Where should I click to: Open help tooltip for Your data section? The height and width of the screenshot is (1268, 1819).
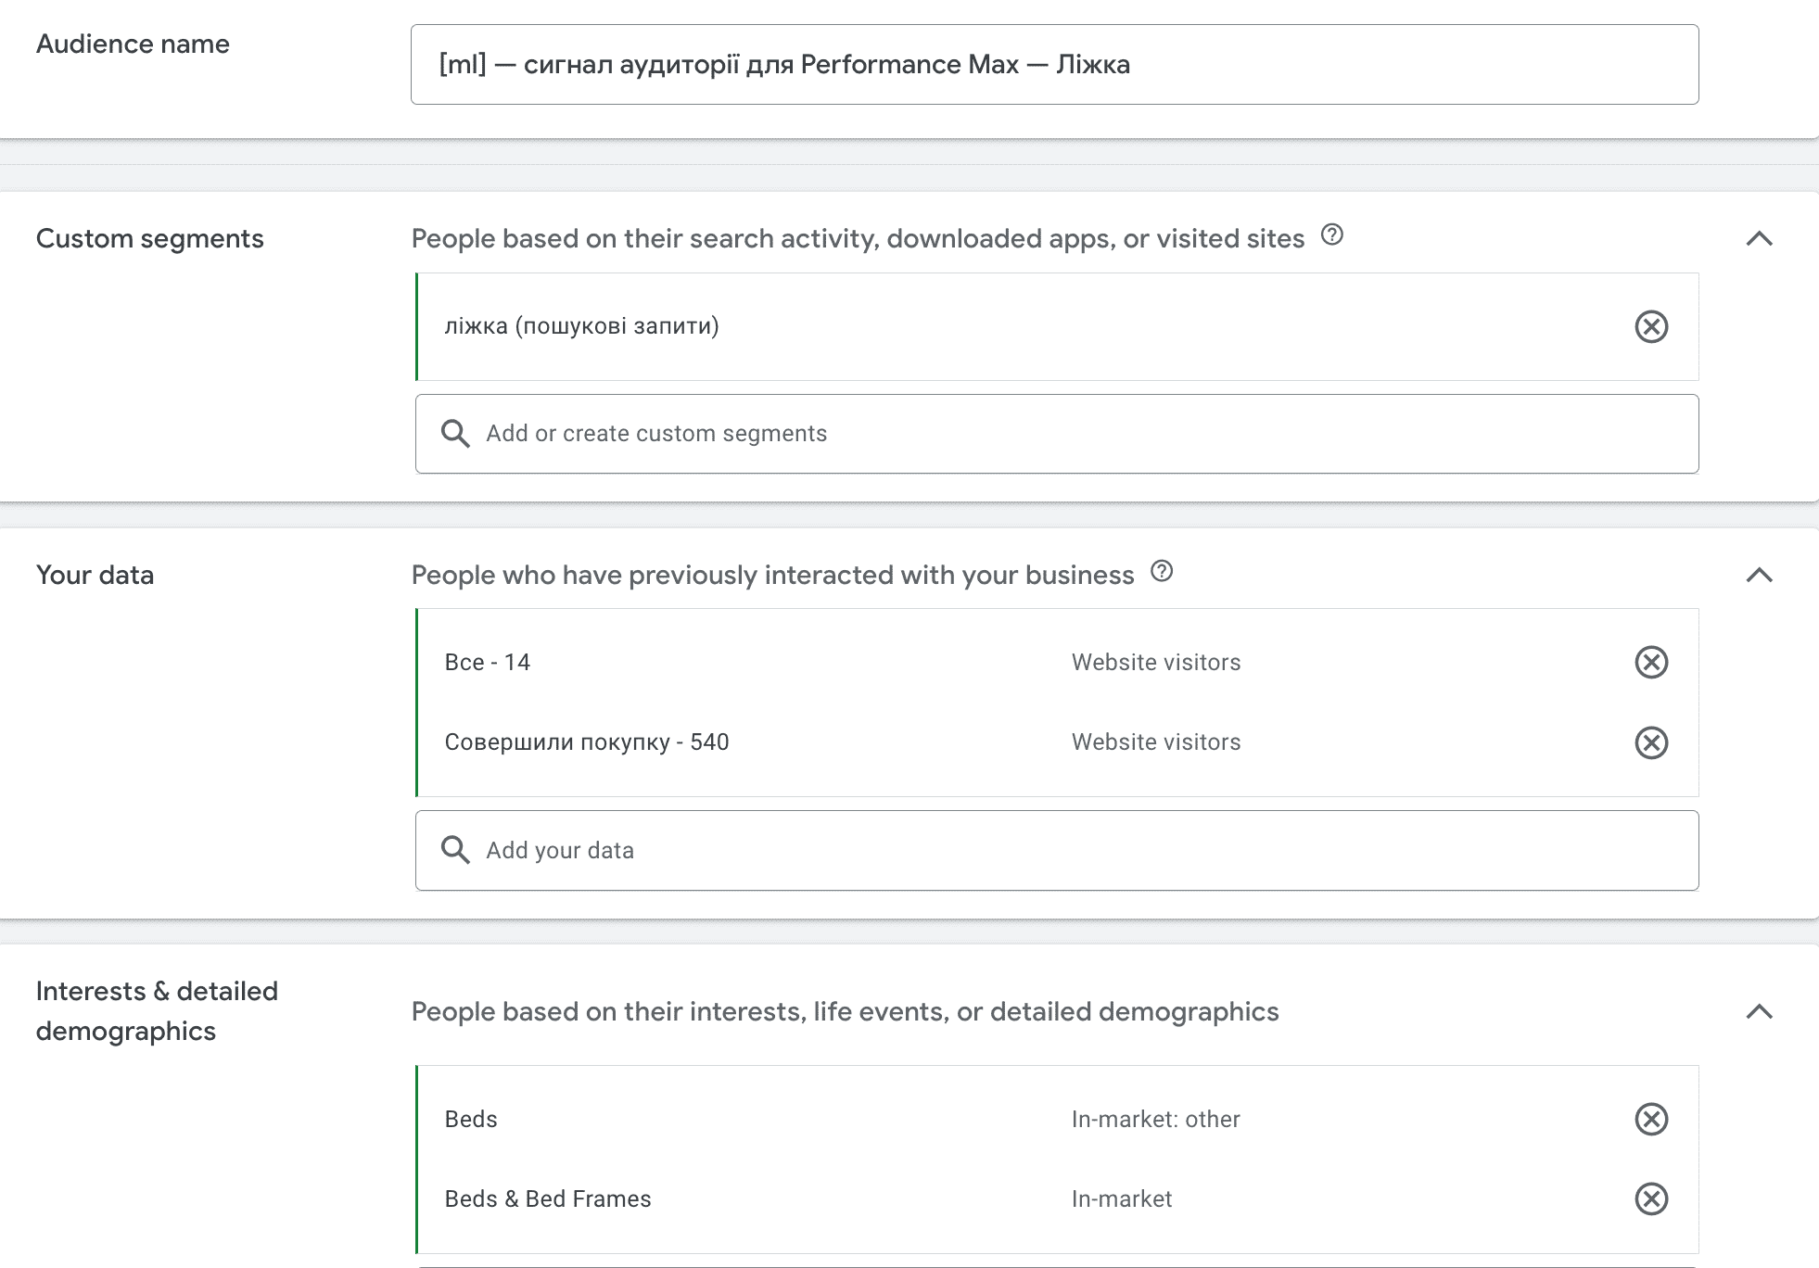1162,572
